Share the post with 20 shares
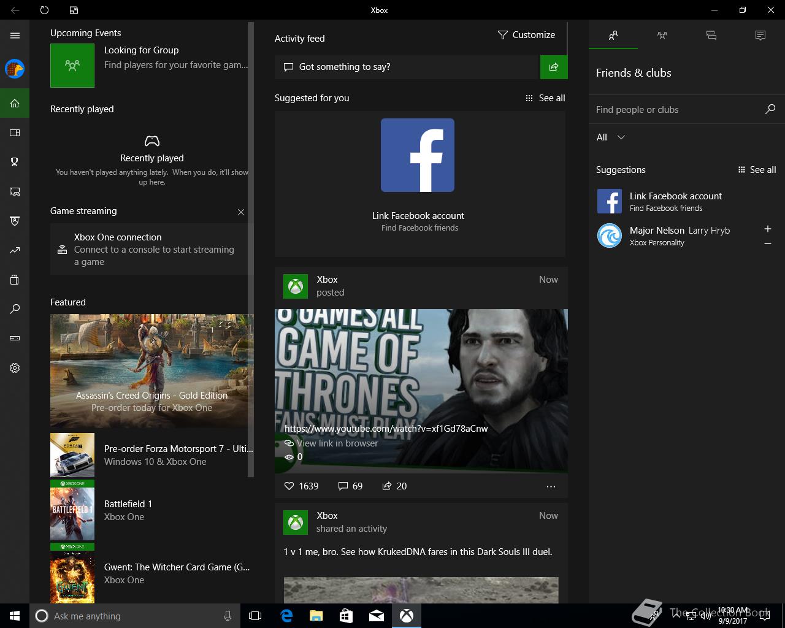The height and width of the screenshot is (628, 785). [394, 486]
